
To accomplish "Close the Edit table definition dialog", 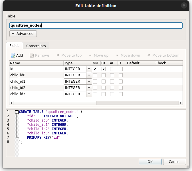I will 184,5.
